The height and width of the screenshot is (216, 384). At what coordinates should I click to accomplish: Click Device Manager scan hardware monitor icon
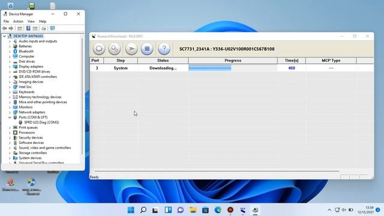tap(52, 28)
